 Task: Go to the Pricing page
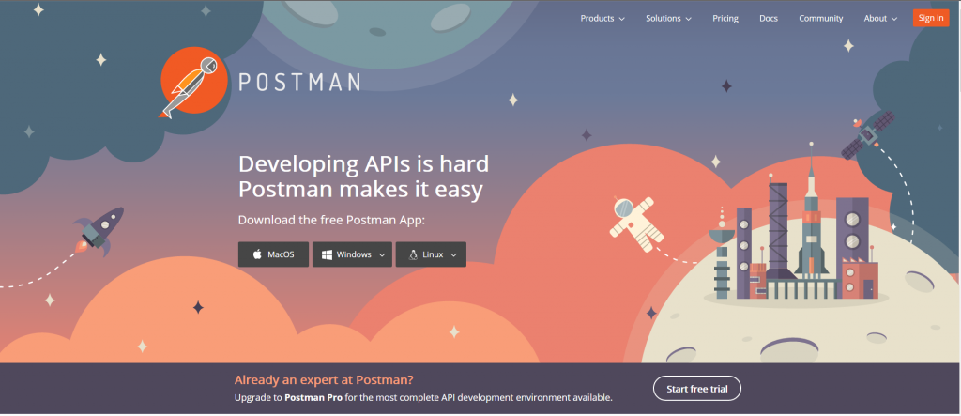(725, 19)
